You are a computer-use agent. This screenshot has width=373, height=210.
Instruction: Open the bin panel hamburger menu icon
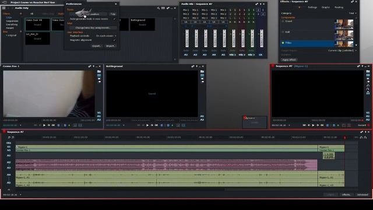point(4,8)
